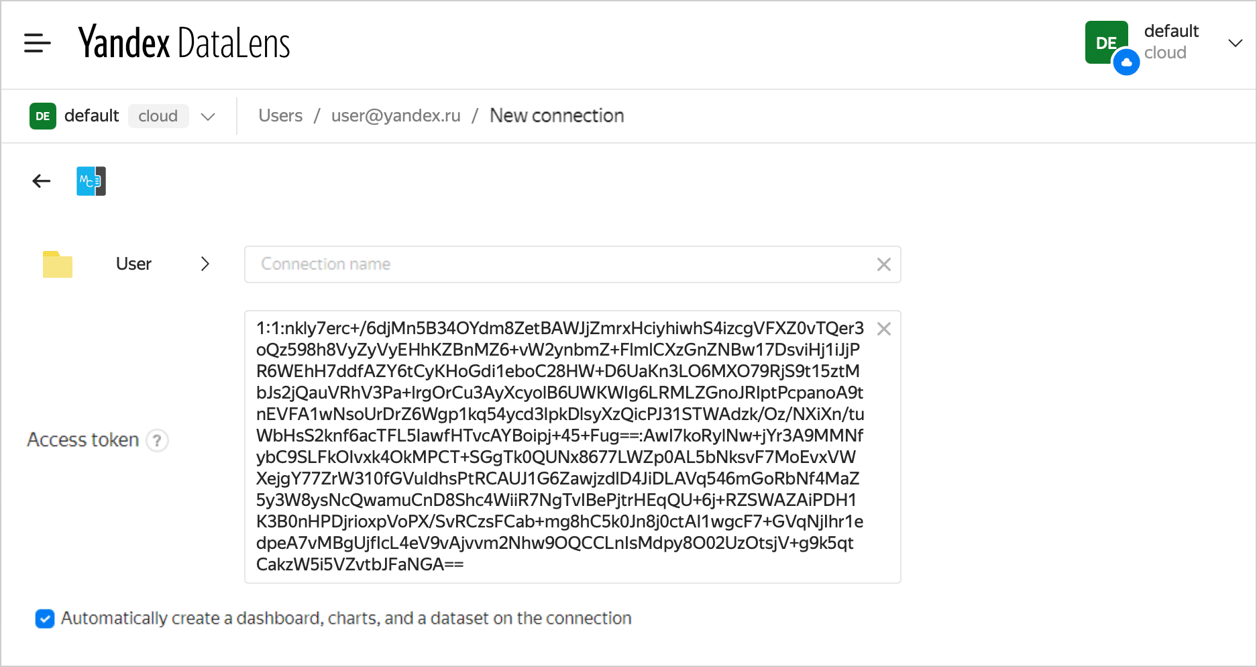Viewport: 1257px width, 667px height.
Task: Click the blue connector type icon
Action: coord(91,181)
